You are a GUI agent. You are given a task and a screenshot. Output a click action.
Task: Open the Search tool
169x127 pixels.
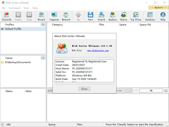click(x=101, y=16)
